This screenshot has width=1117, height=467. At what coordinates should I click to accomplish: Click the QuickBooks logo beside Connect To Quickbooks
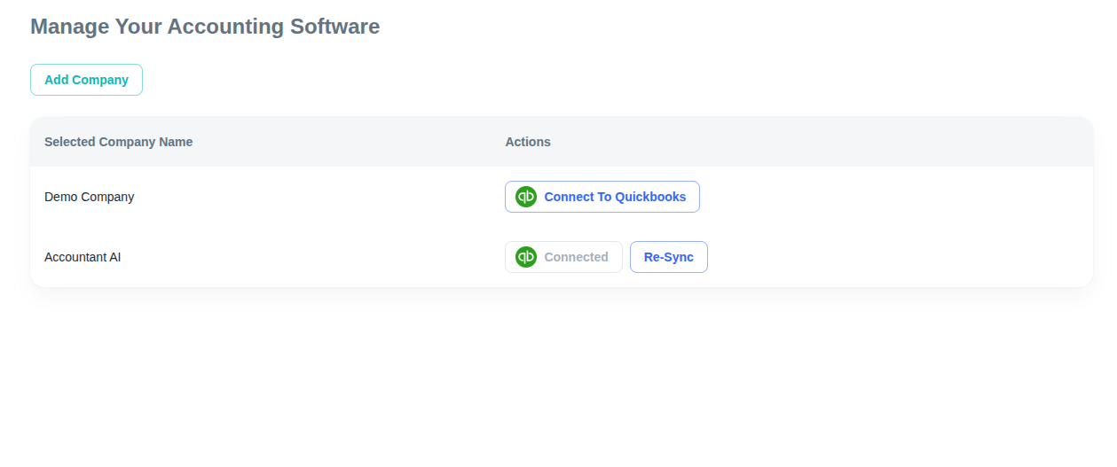click(526, 197)
